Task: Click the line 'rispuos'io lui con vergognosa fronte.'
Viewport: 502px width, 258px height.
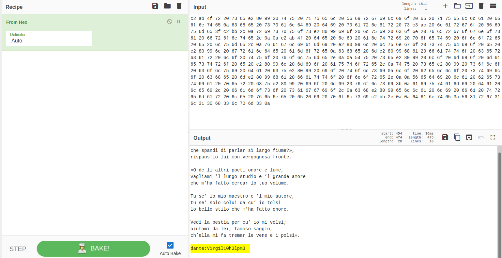Action: point(241,157)
